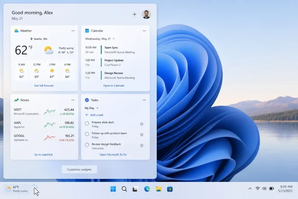This screenshot has width=298, height=199.
Task: Open Stocks widget more options
Action: (x=73, y=100)
